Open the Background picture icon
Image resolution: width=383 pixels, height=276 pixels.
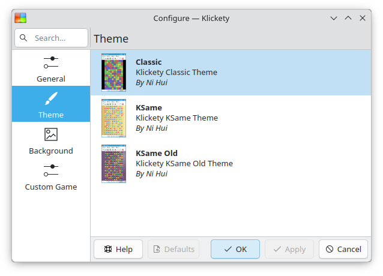pyautogui.click(x=51, y=134)
